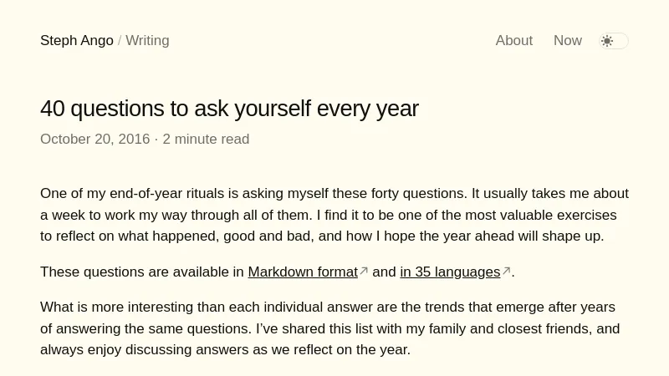
Task: Click the empty right half of theme switch
Action: click(621, 41)
